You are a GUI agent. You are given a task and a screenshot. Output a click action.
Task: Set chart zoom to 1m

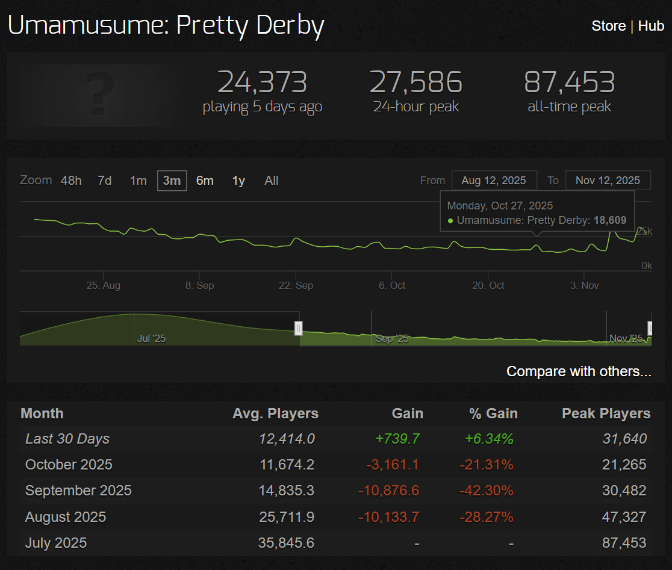[x=138, y=181]
